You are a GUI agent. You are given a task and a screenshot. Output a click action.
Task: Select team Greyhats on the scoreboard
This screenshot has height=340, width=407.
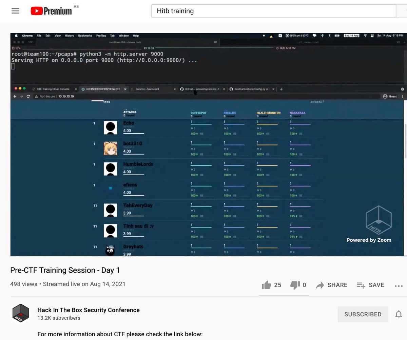[x=133, y=247]
